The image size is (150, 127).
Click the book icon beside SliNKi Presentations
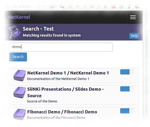pyautogui.click(x=20, y=93)
